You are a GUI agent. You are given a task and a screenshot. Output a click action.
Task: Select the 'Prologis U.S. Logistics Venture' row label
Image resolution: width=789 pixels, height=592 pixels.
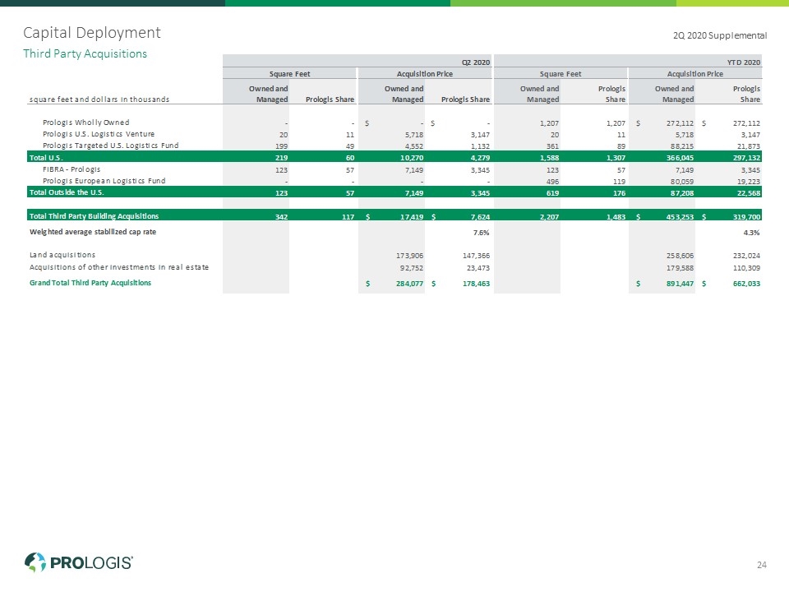(x=99, y=134)
